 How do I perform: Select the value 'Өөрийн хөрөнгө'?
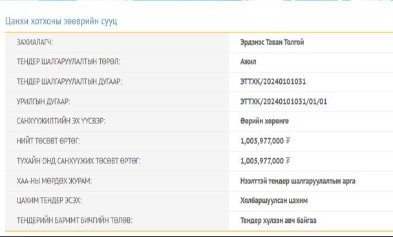264,121
